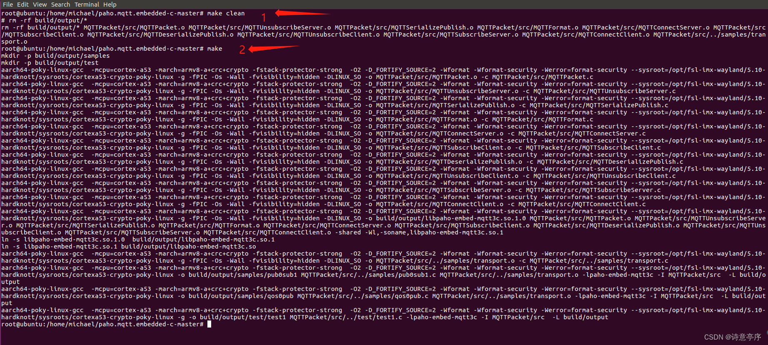Click 'ln -s libpaho-embed-mqtt3c.so.1.0' line
768x345 pixels.
[x=138, y=239]
